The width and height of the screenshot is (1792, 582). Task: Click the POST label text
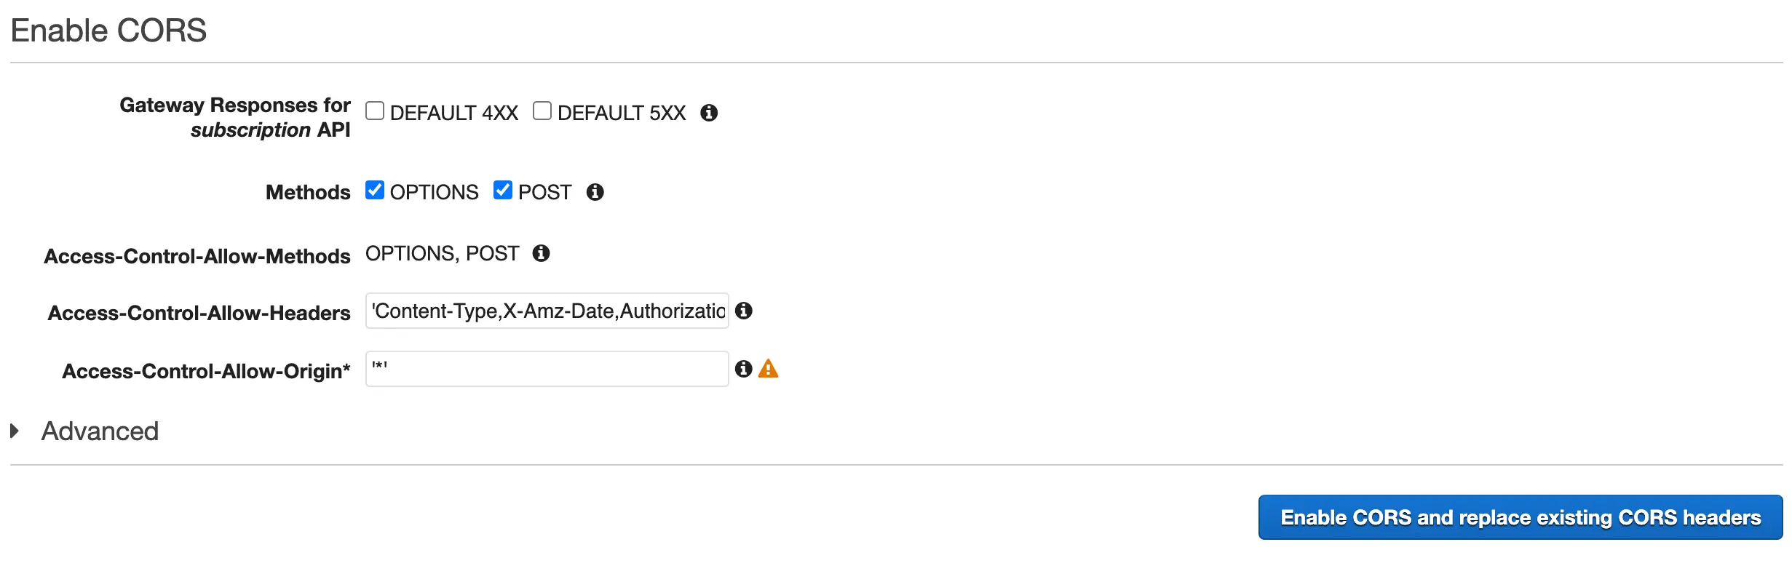click(545, 193)
